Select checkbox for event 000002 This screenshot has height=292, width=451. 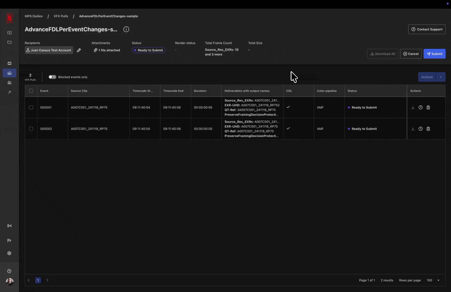(x=31, y=129)
